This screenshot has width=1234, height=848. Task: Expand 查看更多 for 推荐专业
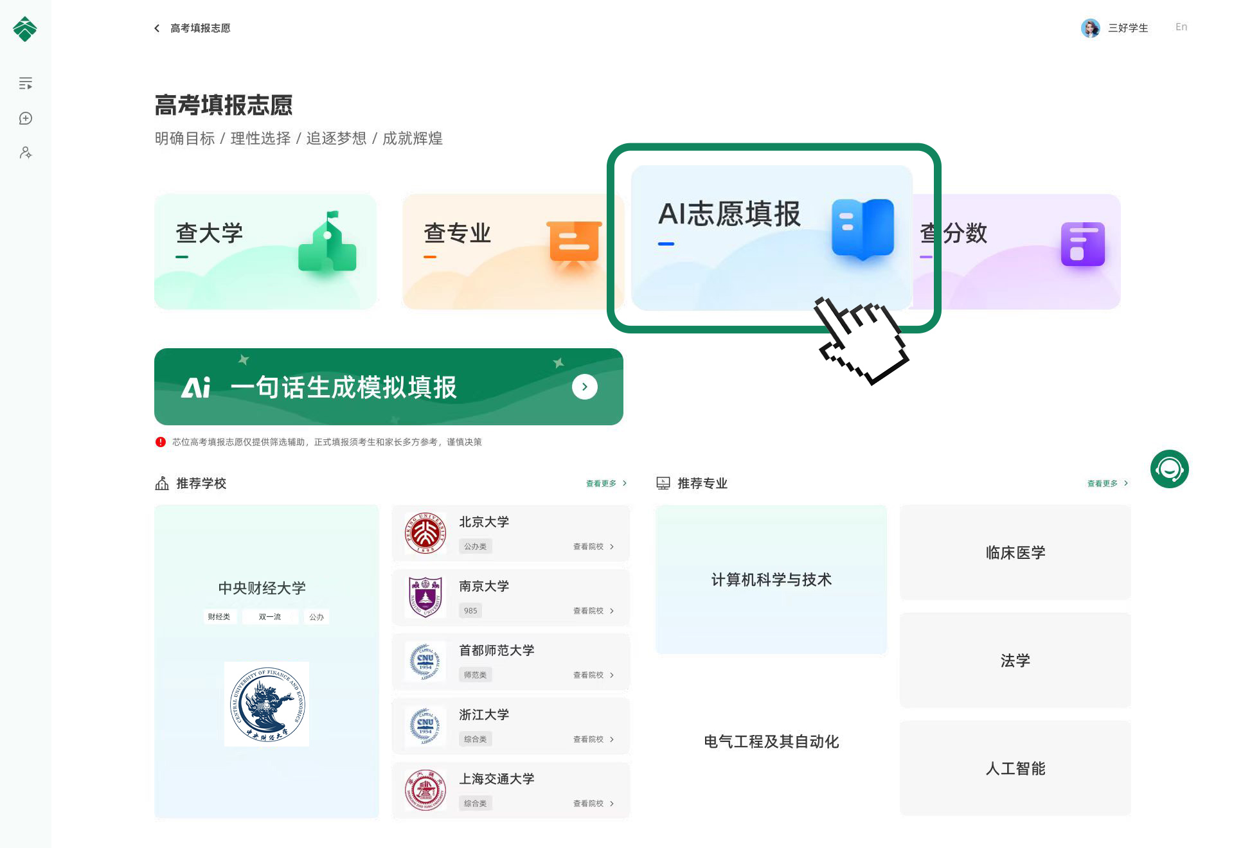pos(1107,484)
